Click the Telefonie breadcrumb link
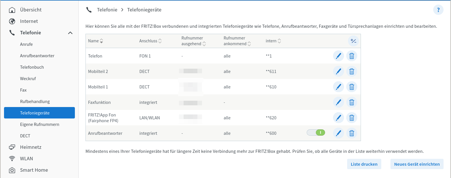 click(107, 10)
